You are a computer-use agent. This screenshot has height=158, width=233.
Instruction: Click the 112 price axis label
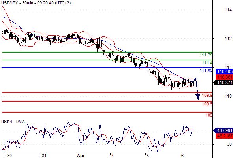point(228,38)
